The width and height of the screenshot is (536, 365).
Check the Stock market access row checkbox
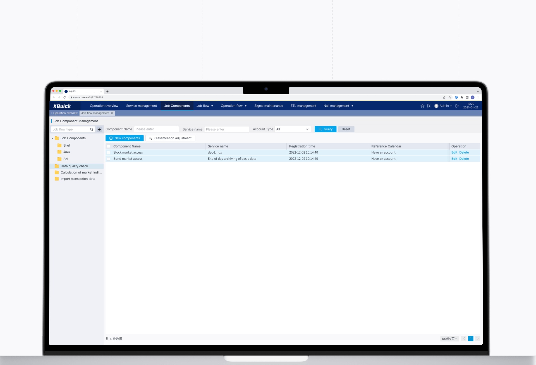tap(109, 152)
